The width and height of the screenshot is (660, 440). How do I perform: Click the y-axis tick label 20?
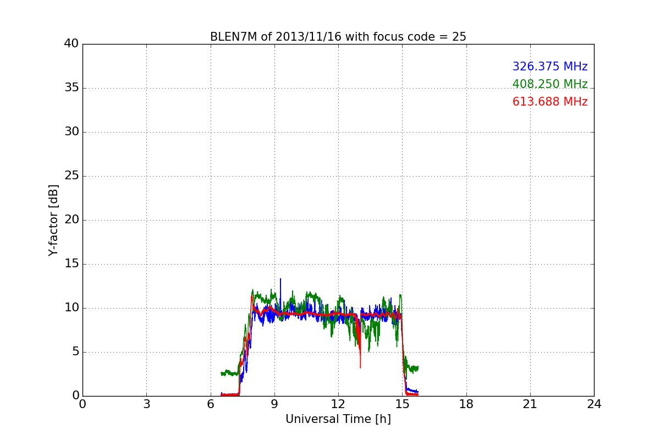[x=71, y=220]
